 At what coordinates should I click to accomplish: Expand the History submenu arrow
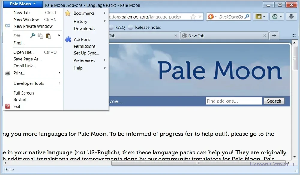click(105, 21)
